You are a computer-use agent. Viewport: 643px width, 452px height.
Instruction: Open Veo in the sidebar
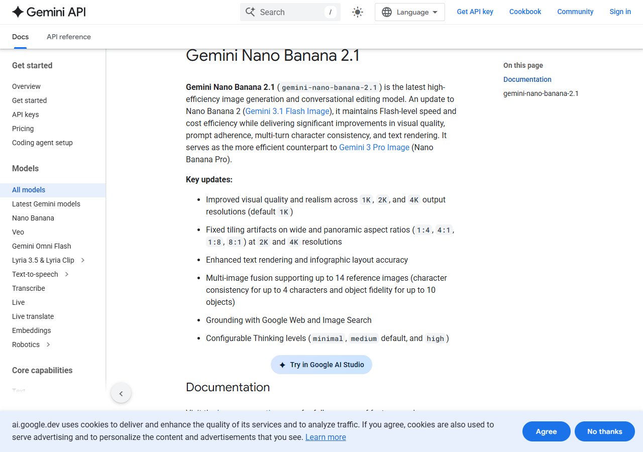coord(18,232)
